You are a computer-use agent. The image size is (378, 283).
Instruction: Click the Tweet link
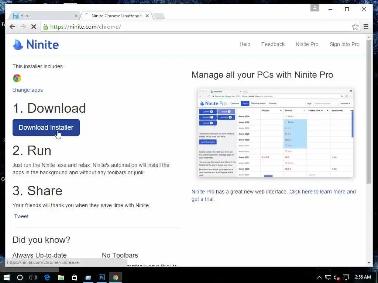21,216
